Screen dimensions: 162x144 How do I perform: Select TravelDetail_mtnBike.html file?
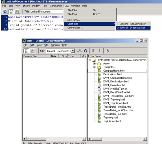(117, 107)
